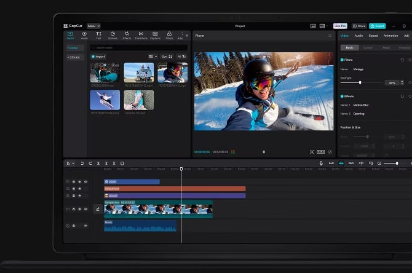The image size is (412, 273).
Task: Pause playback in the player
Action: (x=264, y=152)
